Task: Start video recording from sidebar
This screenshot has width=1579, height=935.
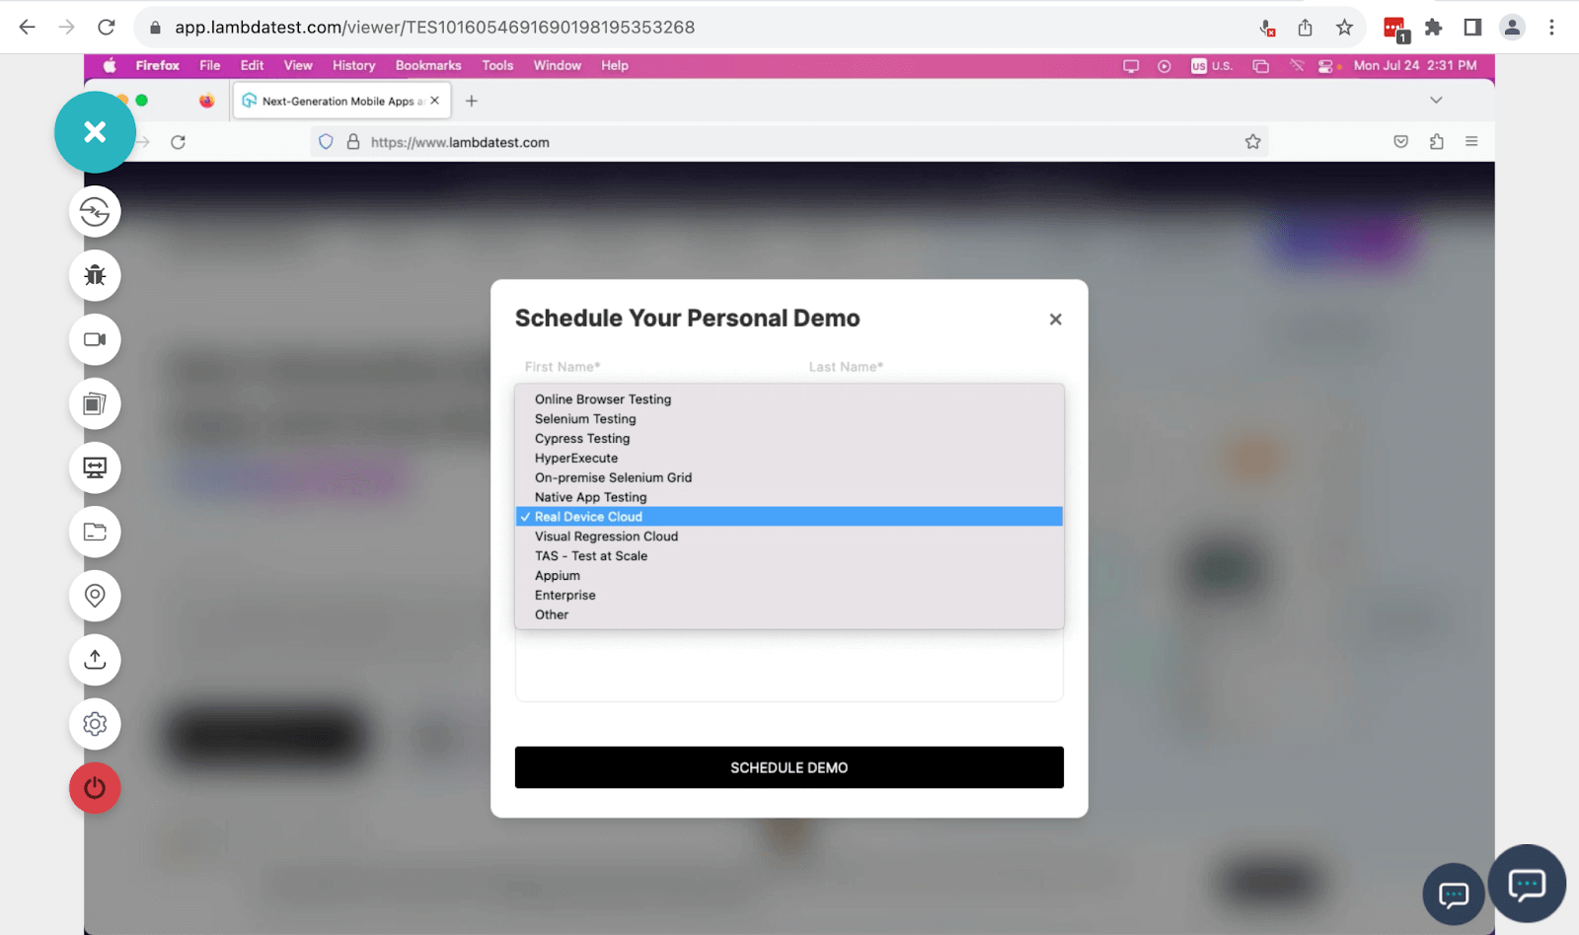Action: [95, 339]
